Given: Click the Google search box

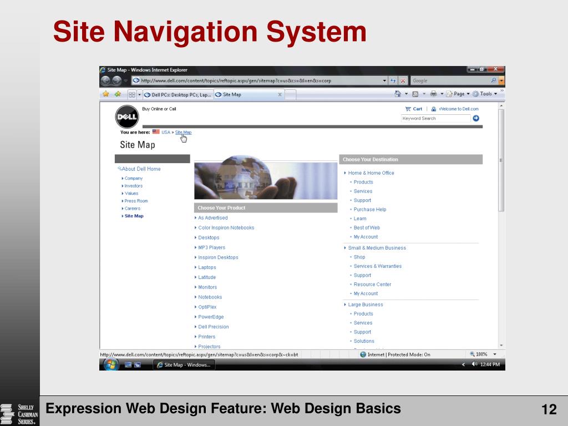Looking at the screenshot, I should [450, 80].
